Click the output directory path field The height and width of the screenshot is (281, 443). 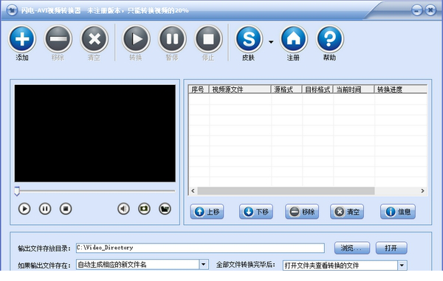pos(200,248)
